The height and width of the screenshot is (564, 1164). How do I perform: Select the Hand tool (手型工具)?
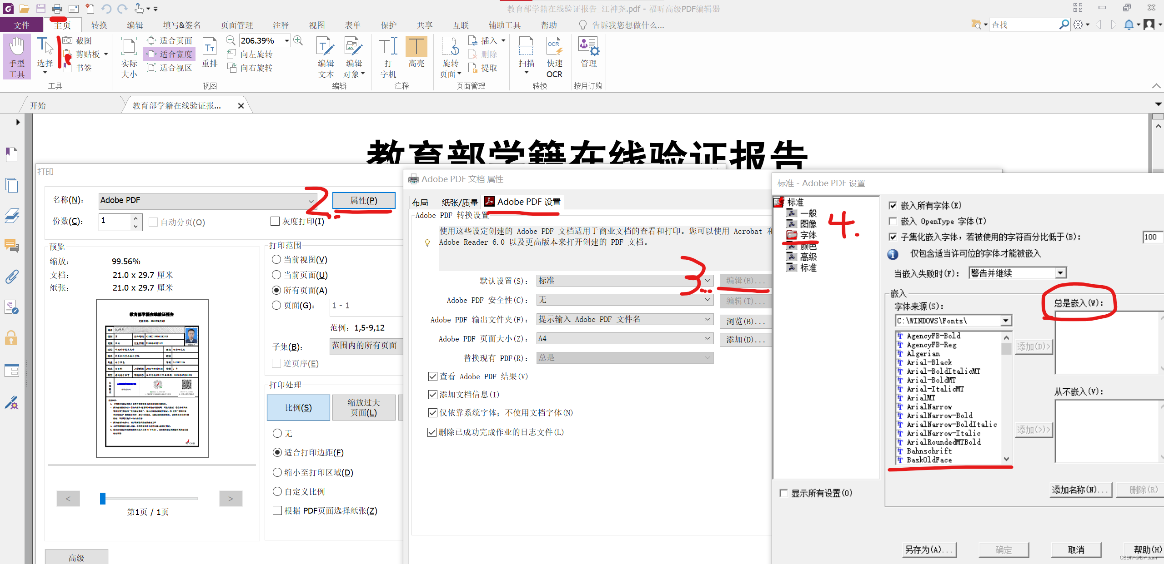click(x=17, y=57)
